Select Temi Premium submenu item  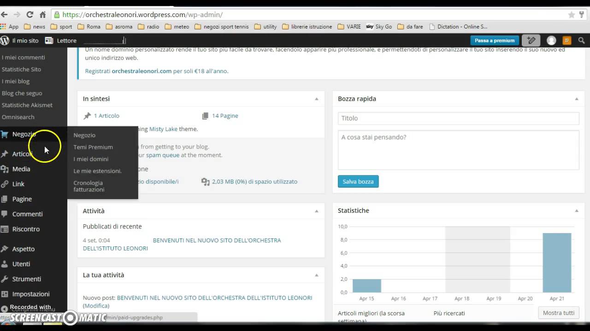pyautogui.click(x=93, y=147)
